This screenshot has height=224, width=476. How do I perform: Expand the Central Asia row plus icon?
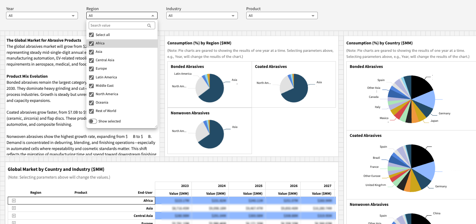[14, 216]
